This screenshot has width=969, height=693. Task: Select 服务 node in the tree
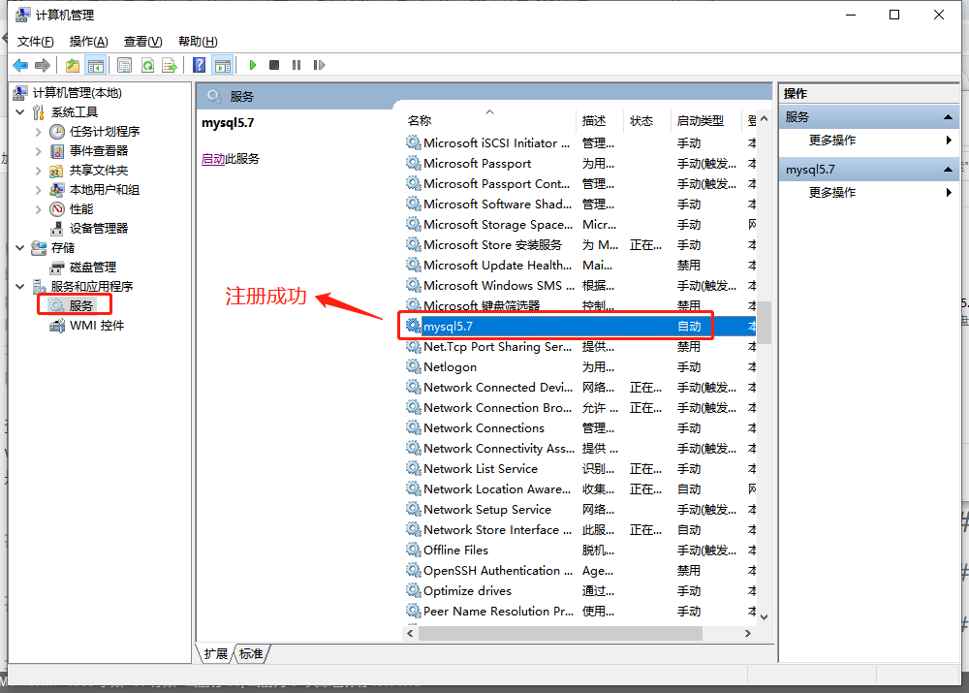click(x=81, y=305)
